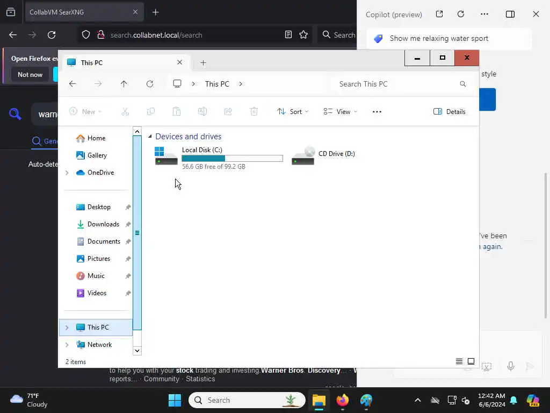Go back in File Explorer
550x413 pixels.
click(x=73, y=84)
